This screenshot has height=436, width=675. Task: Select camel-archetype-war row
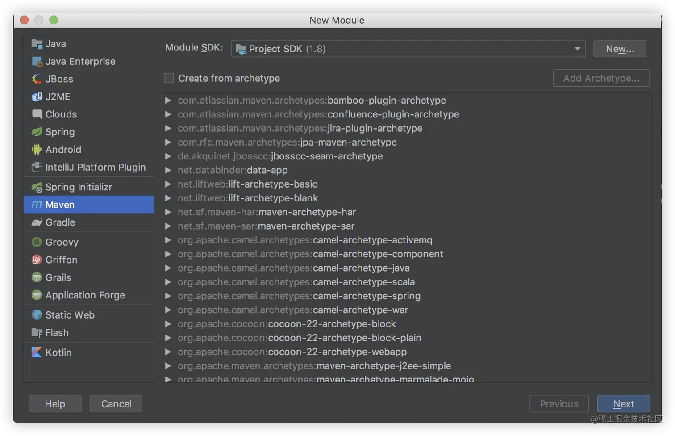tap(407, 310)
